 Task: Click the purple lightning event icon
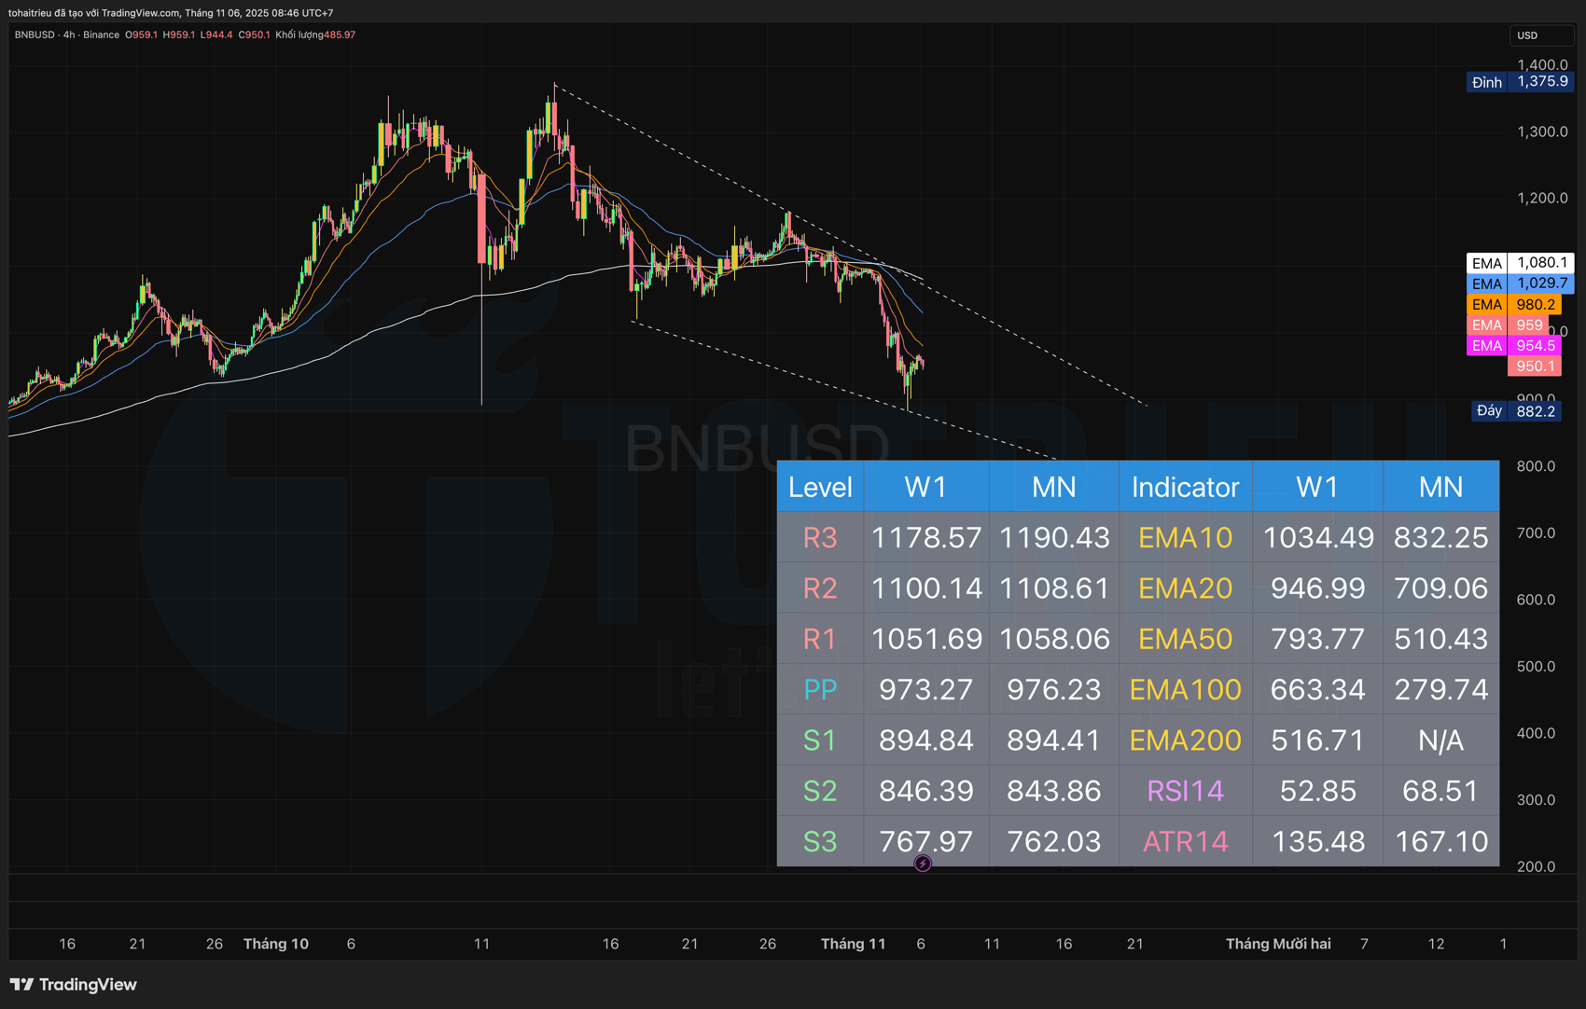click(922, 864)
